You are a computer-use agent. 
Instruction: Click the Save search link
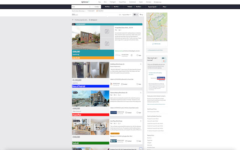click(x=91, y=11)
